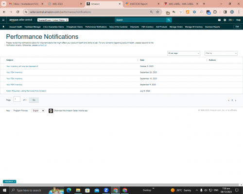Open FBA Inventory in nav bar
Image resolution: width=243 pixels, height=194 pixels.
tap(147, 27)
